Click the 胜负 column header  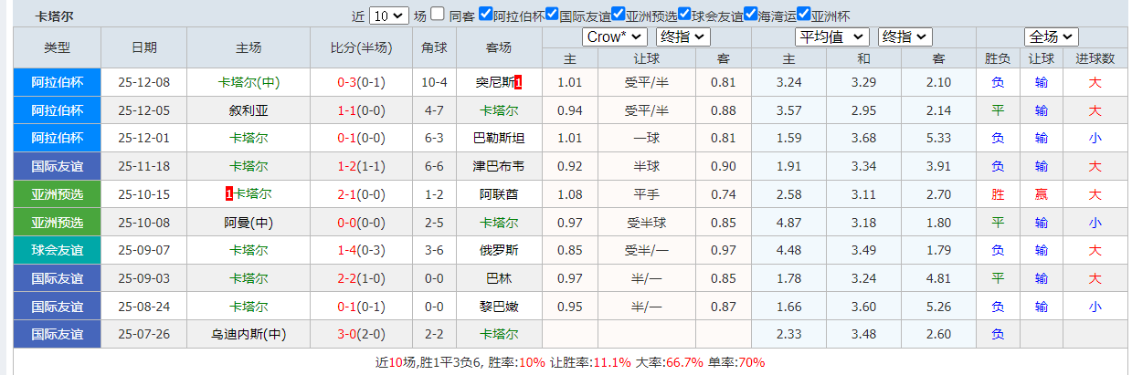998,58
